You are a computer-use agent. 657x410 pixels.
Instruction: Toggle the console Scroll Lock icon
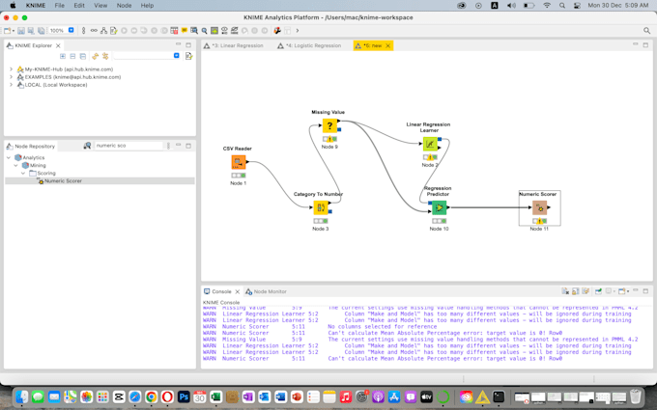click(575, 291)
